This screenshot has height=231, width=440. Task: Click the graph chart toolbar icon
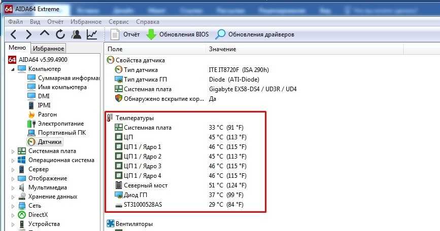[92, 34]
